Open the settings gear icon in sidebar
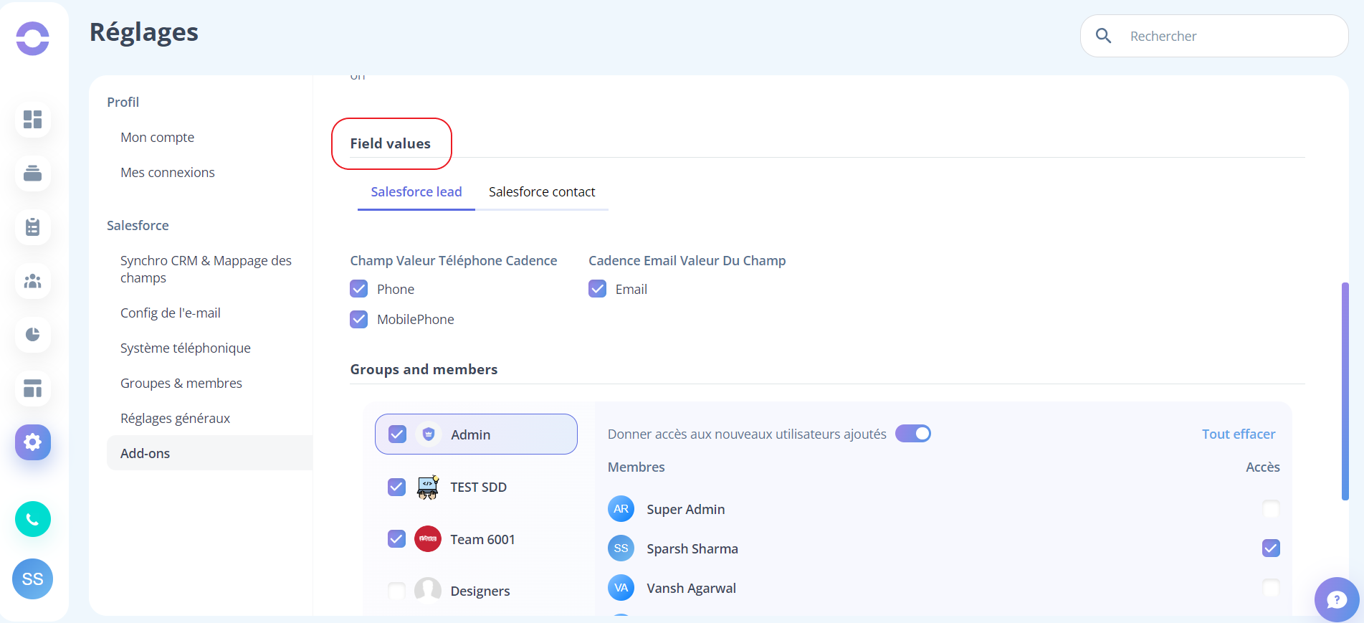 tap(33, 442)
